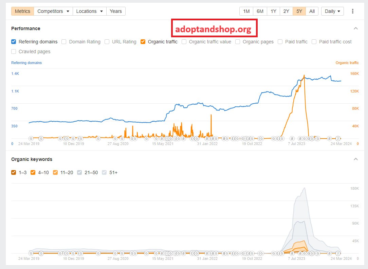
Task: Choose the All time range button
Action: pos(312,11)
